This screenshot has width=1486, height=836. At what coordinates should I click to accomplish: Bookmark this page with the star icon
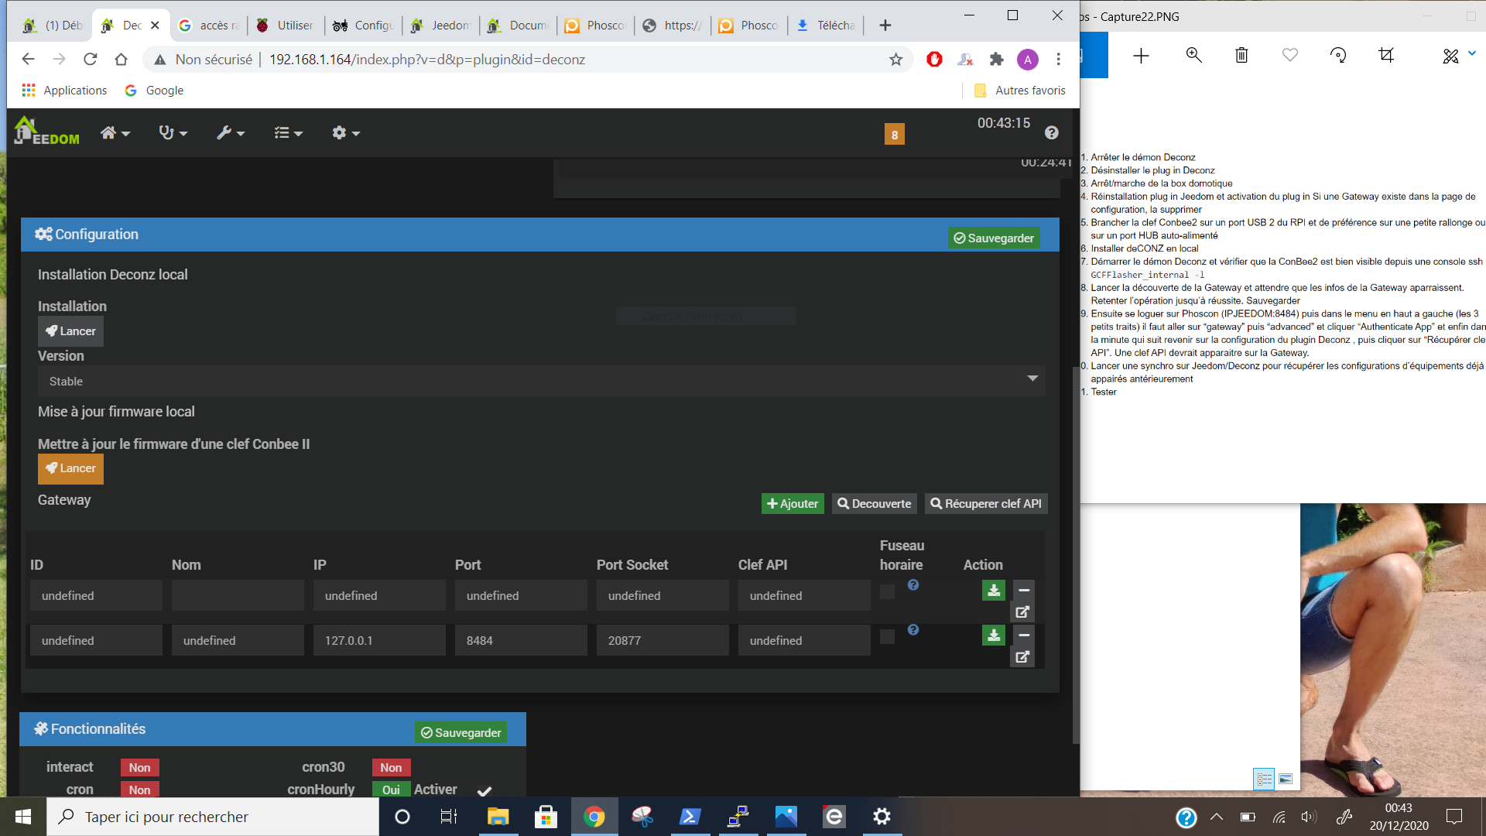(x=895, y=60)
